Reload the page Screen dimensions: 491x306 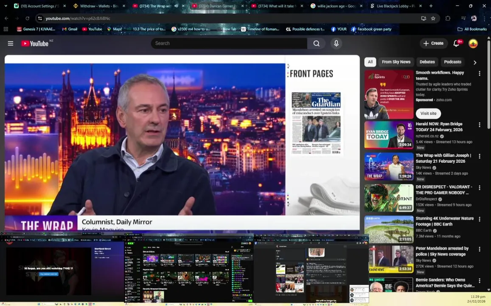[x=27, y=19]
